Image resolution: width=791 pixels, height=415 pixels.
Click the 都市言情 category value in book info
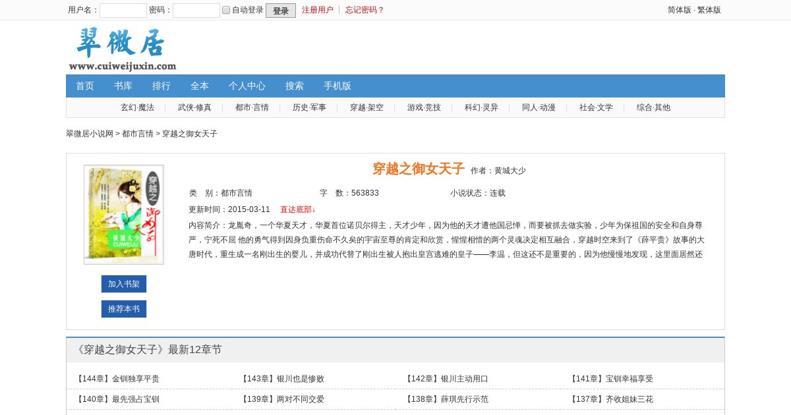click(237, 193)
